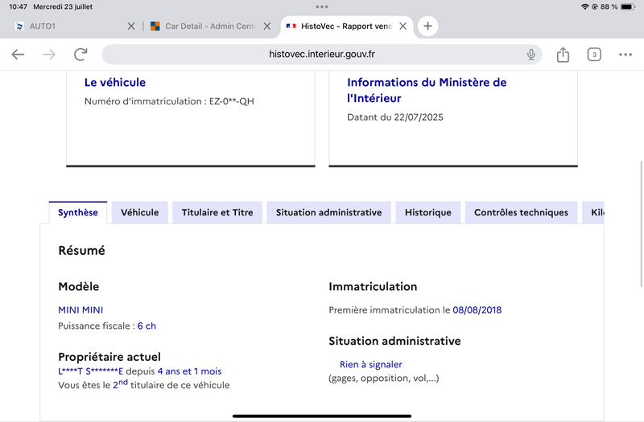Open the browser three-dot menu
This screenshot has height=422, width=644.
pyautogui.click(x=625, y=55)
